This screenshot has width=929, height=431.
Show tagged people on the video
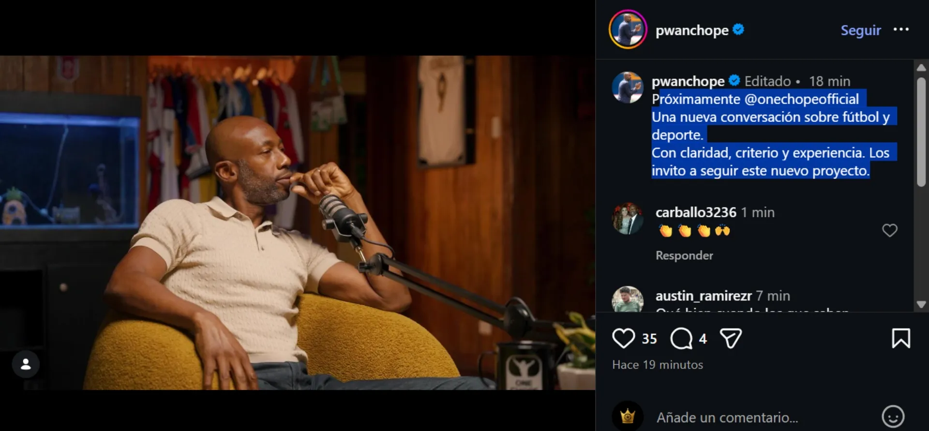click(x=26, y=364)
